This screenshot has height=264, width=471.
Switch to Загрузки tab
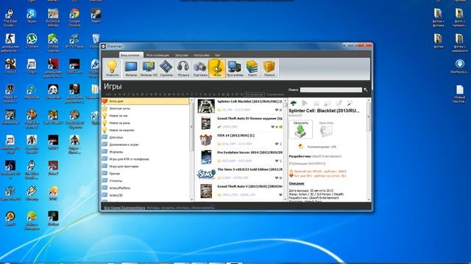(x=182, y=55)
